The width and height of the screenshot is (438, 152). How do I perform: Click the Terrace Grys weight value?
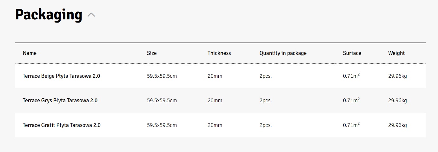[397, 100]
